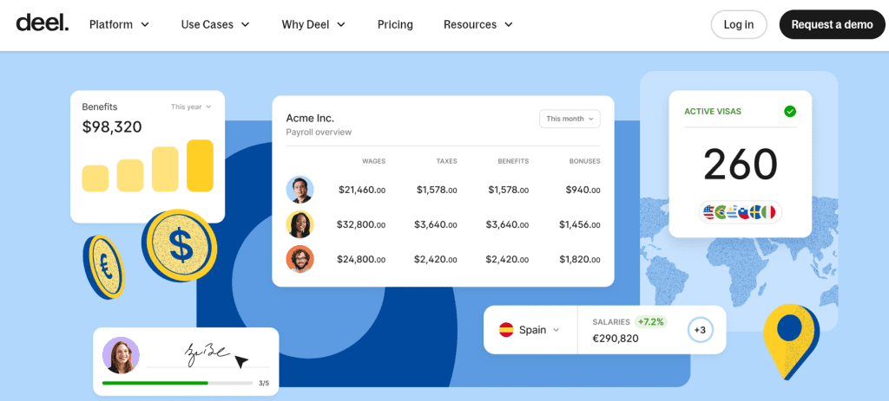Screen dimensions: 889x401
Task: Expand the This year benefits dropdown
Action: [x=191, y=107]
